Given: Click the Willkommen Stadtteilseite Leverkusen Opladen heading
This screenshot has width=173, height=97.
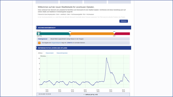Looking at the screenshot, I should [66, 7].
